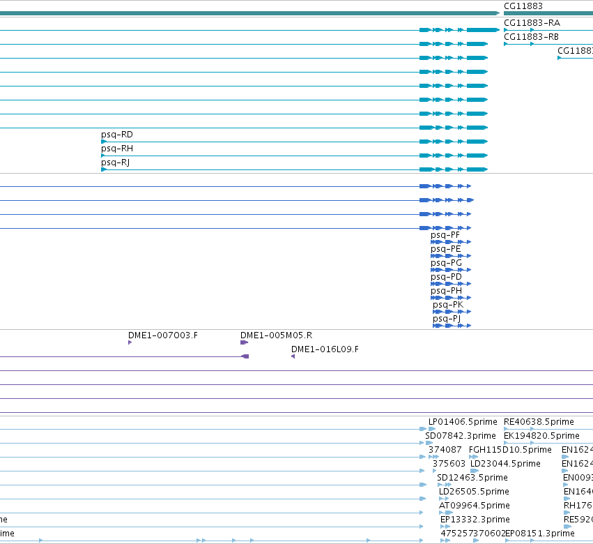This screenshot has width=593, height=544.
Task: Click the DME1-007O03.F clone label
Action: [x=162, y=335]
